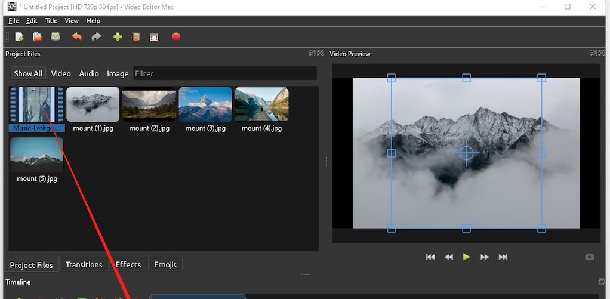Click the fast forward button
This screenshot has height=299, width=610.
tap(485, 257)
